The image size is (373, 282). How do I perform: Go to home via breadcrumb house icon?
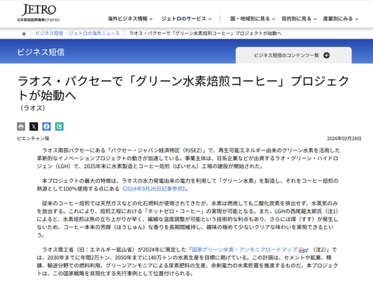(x=24, y=34)
